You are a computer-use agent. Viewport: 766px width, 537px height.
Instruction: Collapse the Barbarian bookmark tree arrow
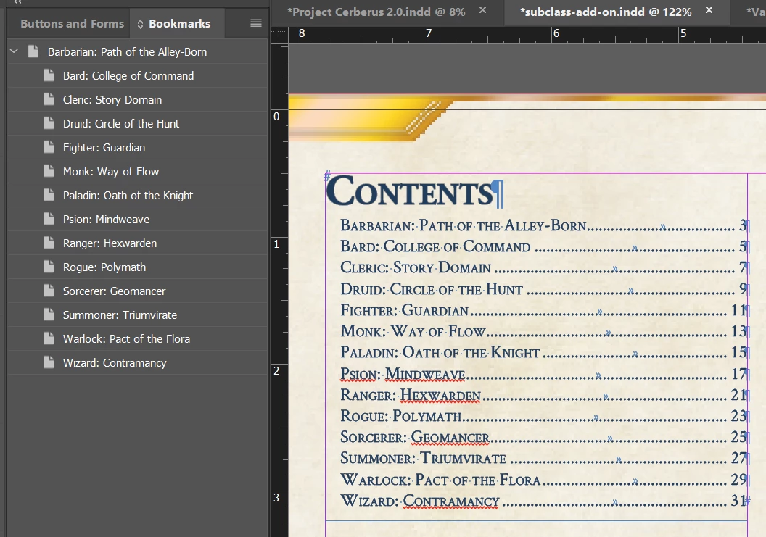point(15,51)
